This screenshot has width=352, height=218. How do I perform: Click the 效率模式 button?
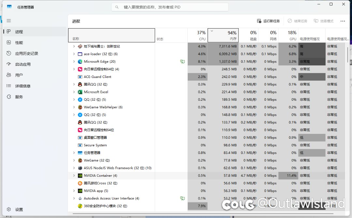tap(324, 21)
